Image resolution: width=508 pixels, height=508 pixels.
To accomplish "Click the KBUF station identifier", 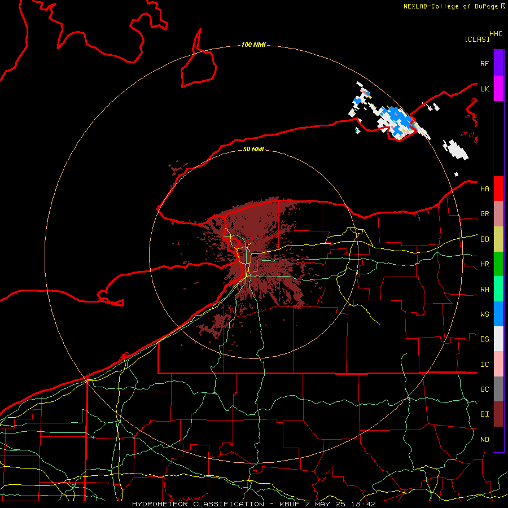I will [x=290, y=504].
